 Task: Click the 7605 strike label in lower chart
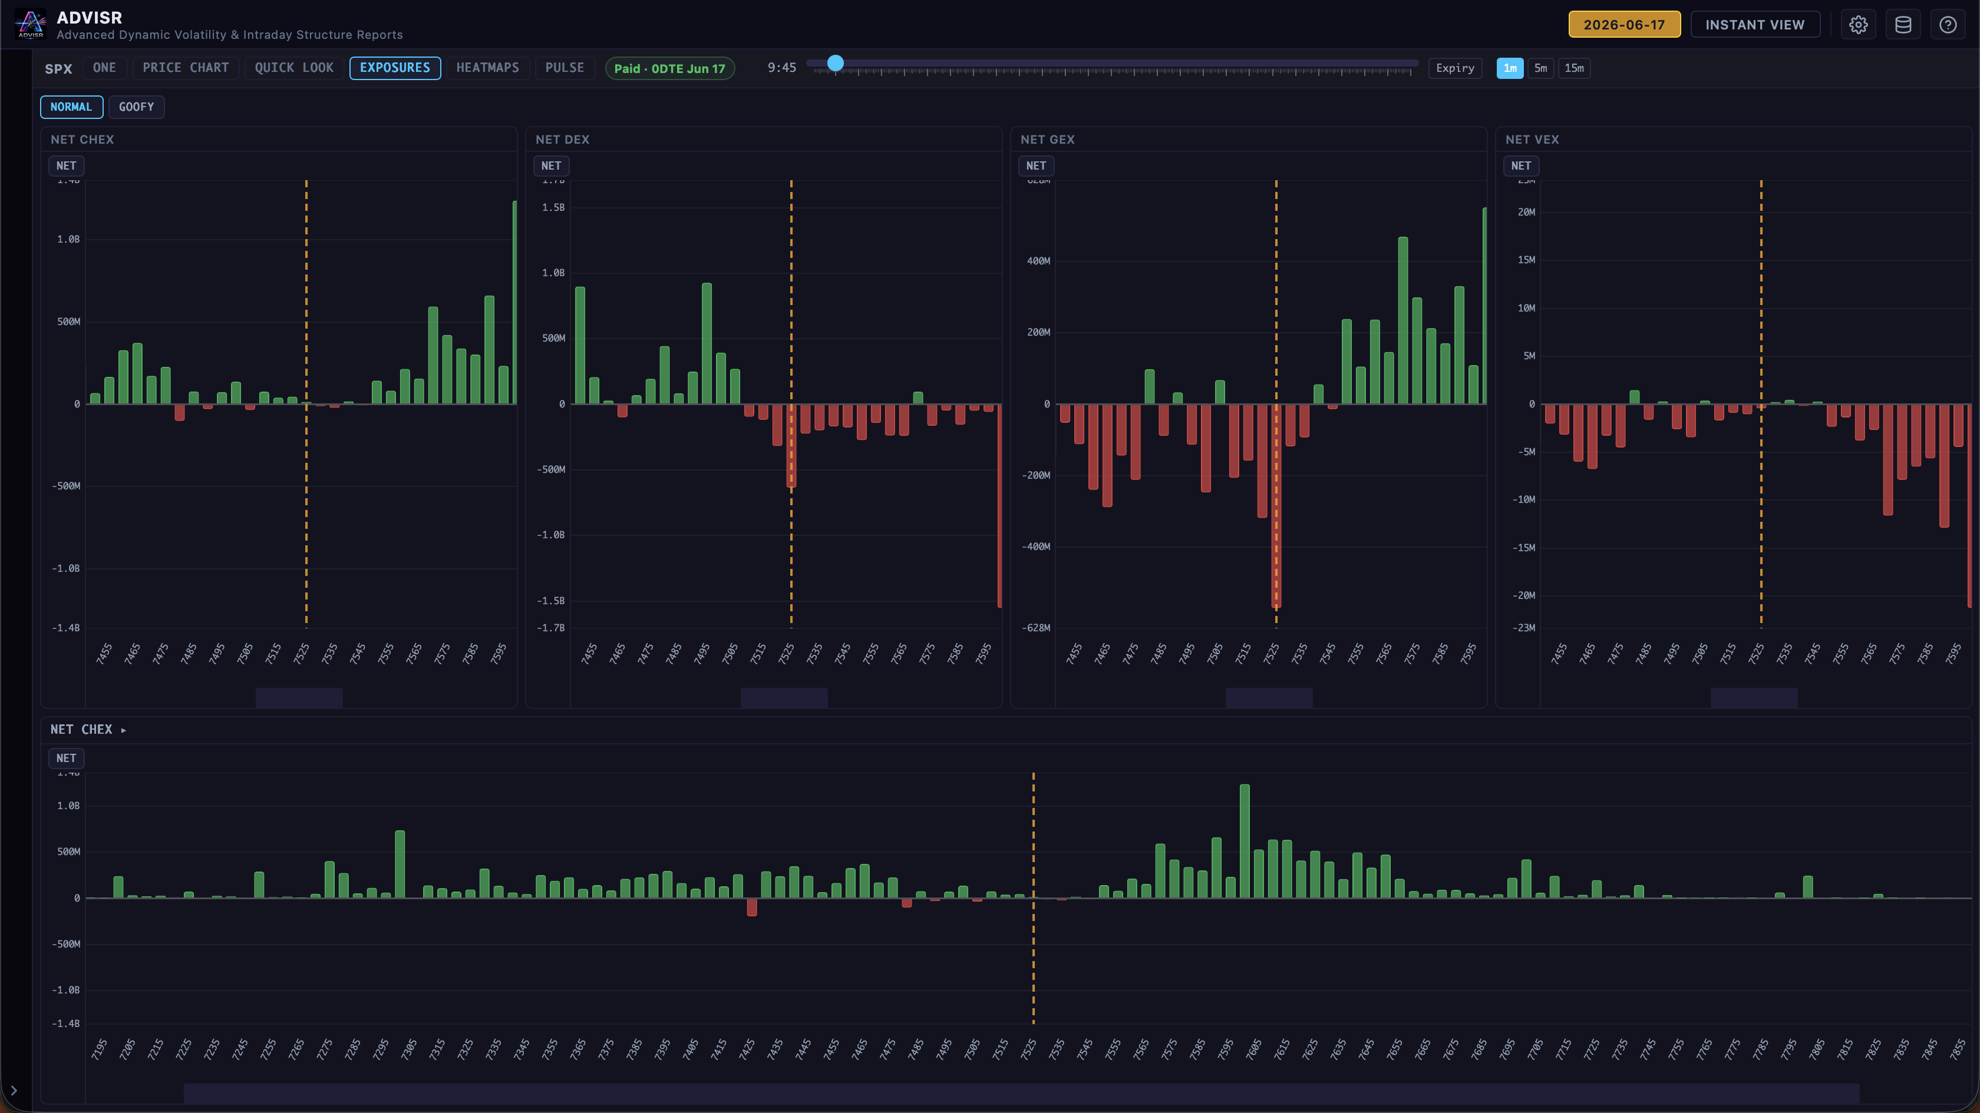coord(1253,1049)
